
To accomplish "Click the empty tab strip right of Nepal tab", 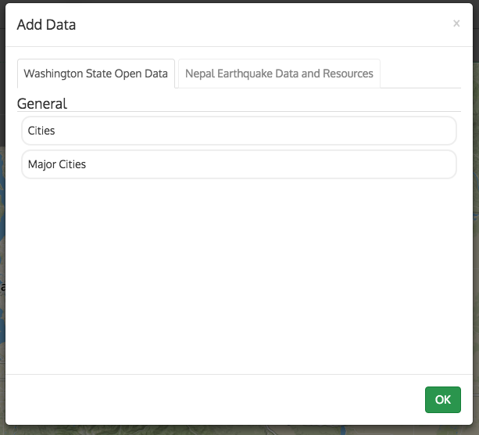I will 422,74.
